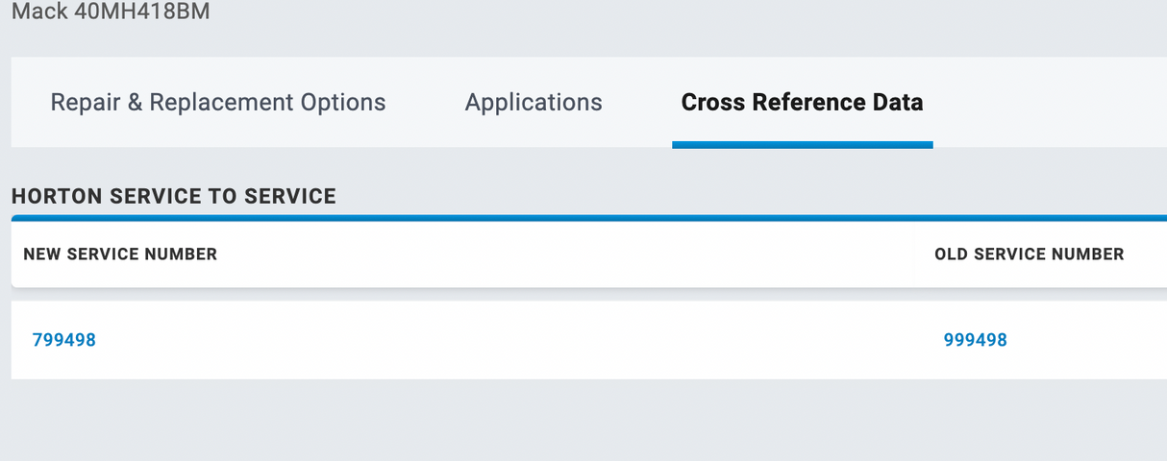
Task: Click the Mack 40MH418BM title text
Action: [x=111, y=13]
